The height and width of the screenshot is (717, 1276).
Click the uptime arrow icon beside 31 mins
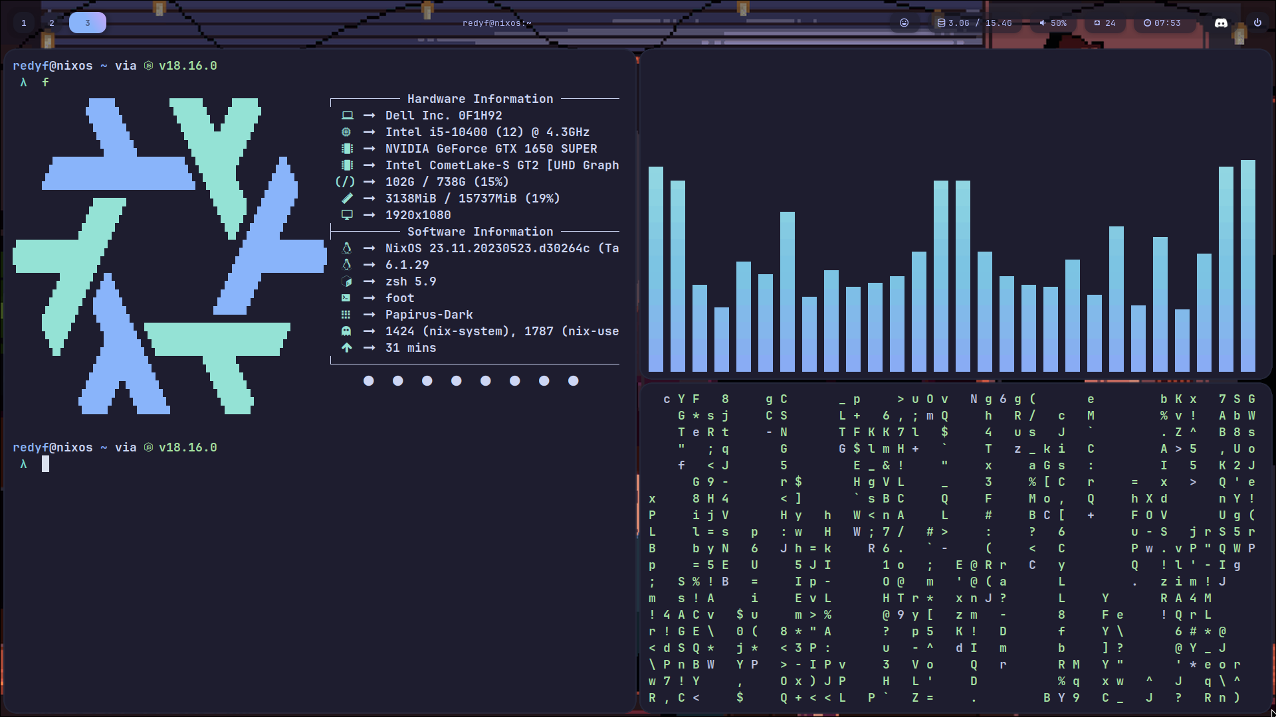pyautogui.click(x=346, y=348)
